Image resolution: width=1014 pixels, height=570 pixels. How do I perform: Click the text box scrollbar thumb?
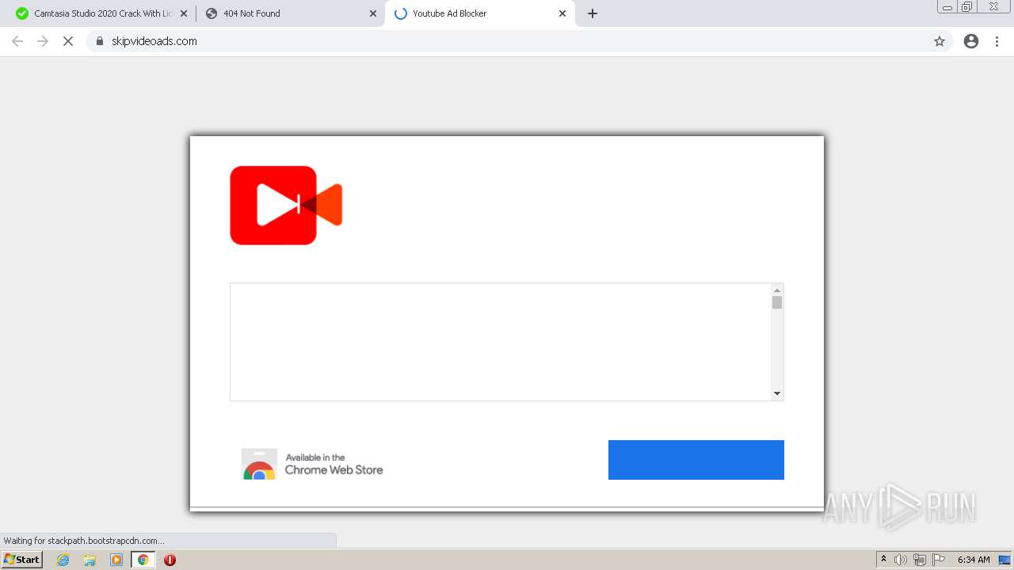[x=777, y=302]
